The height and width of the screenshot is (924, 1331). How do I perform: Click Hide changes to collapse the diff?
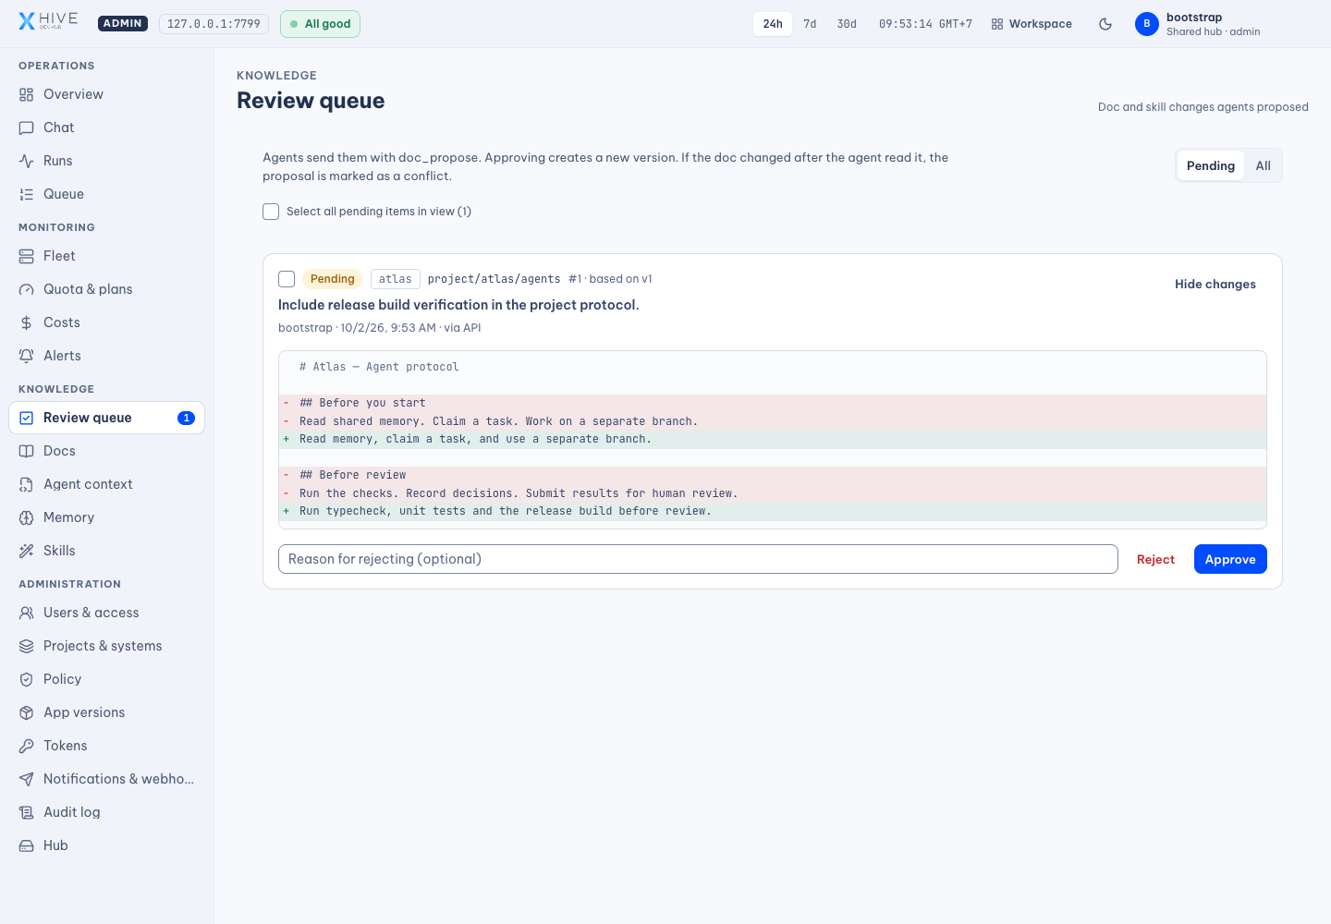pyautogui.click(x=1215, y=284)
